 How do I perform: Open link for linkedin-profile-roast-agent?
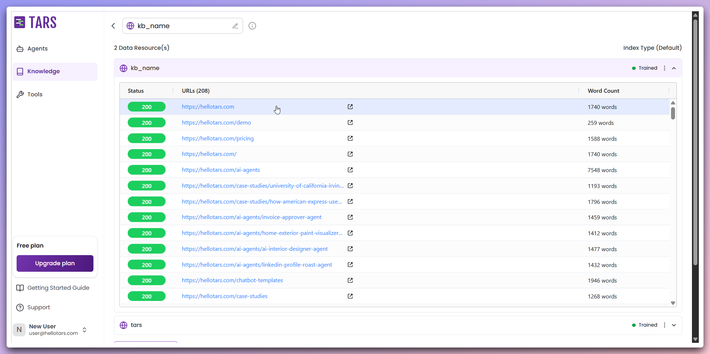[257, 265]
